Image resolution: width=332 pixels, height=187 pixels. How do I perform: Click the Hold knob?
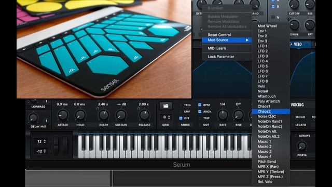tap(80, 115)
